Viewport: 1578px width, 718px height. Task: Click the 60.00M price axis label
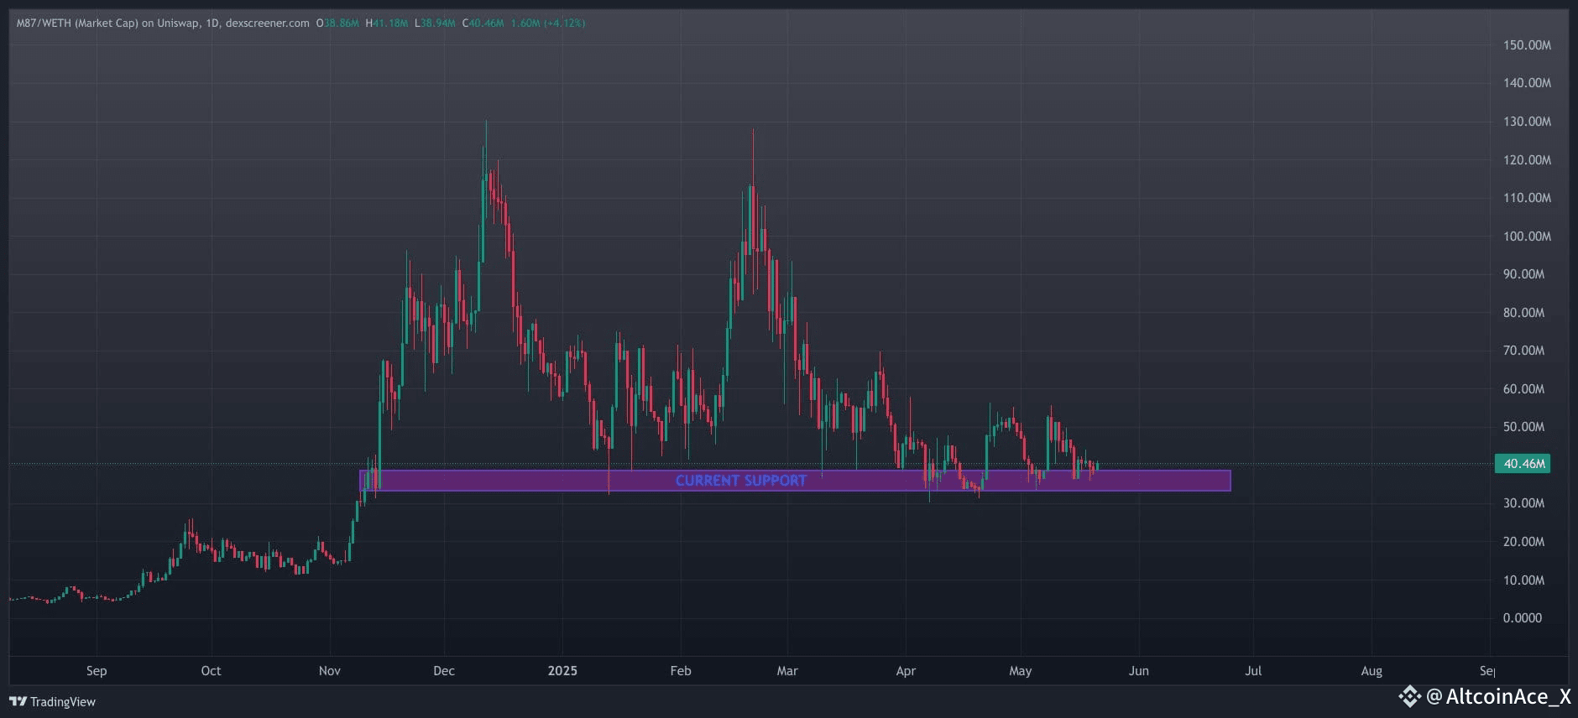1523,389
